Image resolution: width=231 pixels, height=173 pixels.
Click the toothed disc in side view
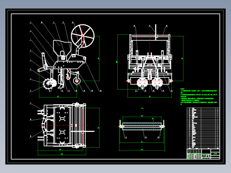(50, 83)
